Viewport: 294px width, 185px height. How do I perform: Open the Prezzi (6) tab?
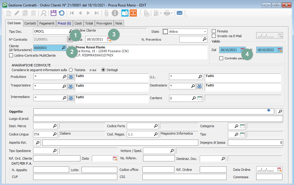tap(64, 23)
